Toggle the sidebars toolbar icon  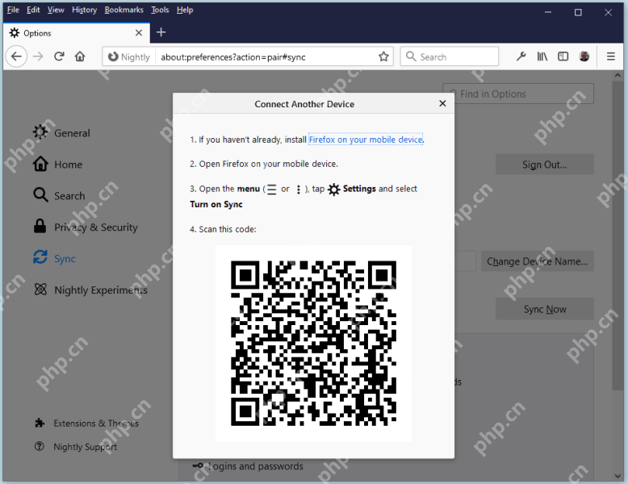coord(563,56)
